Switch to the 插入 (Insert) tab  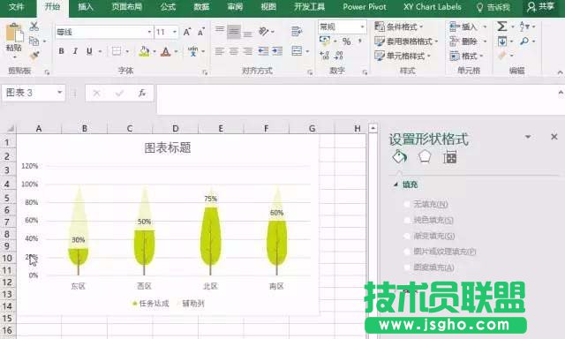pos(86,7)
